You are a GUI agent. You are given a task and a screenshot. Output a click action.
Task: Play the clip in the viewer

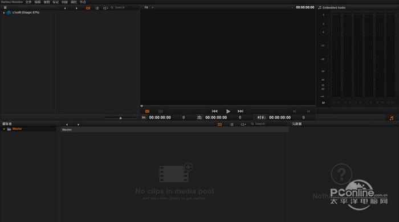(x=228, y=111)
